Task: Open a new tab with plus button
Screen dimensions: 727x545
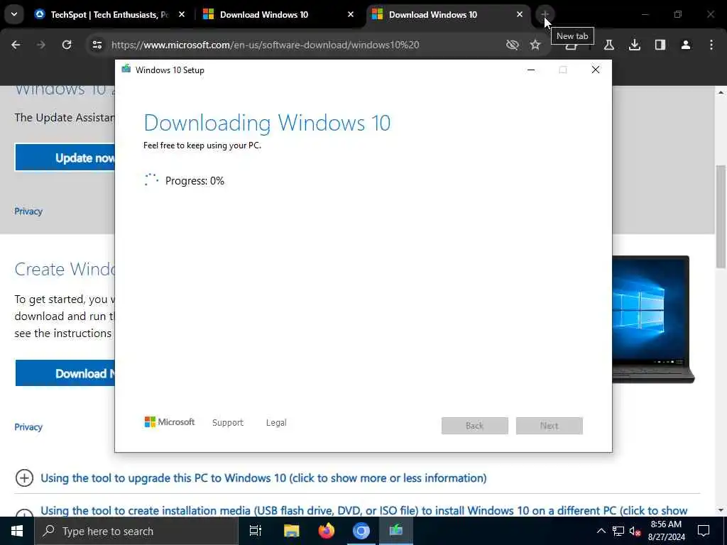Action: [x=545, y=14]
